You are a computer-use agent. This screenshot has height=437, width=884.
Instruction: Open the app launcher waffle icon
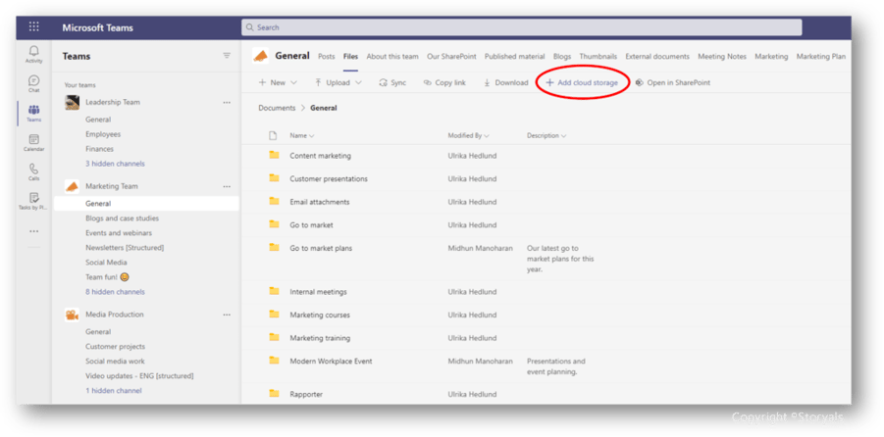pos(33,27)
